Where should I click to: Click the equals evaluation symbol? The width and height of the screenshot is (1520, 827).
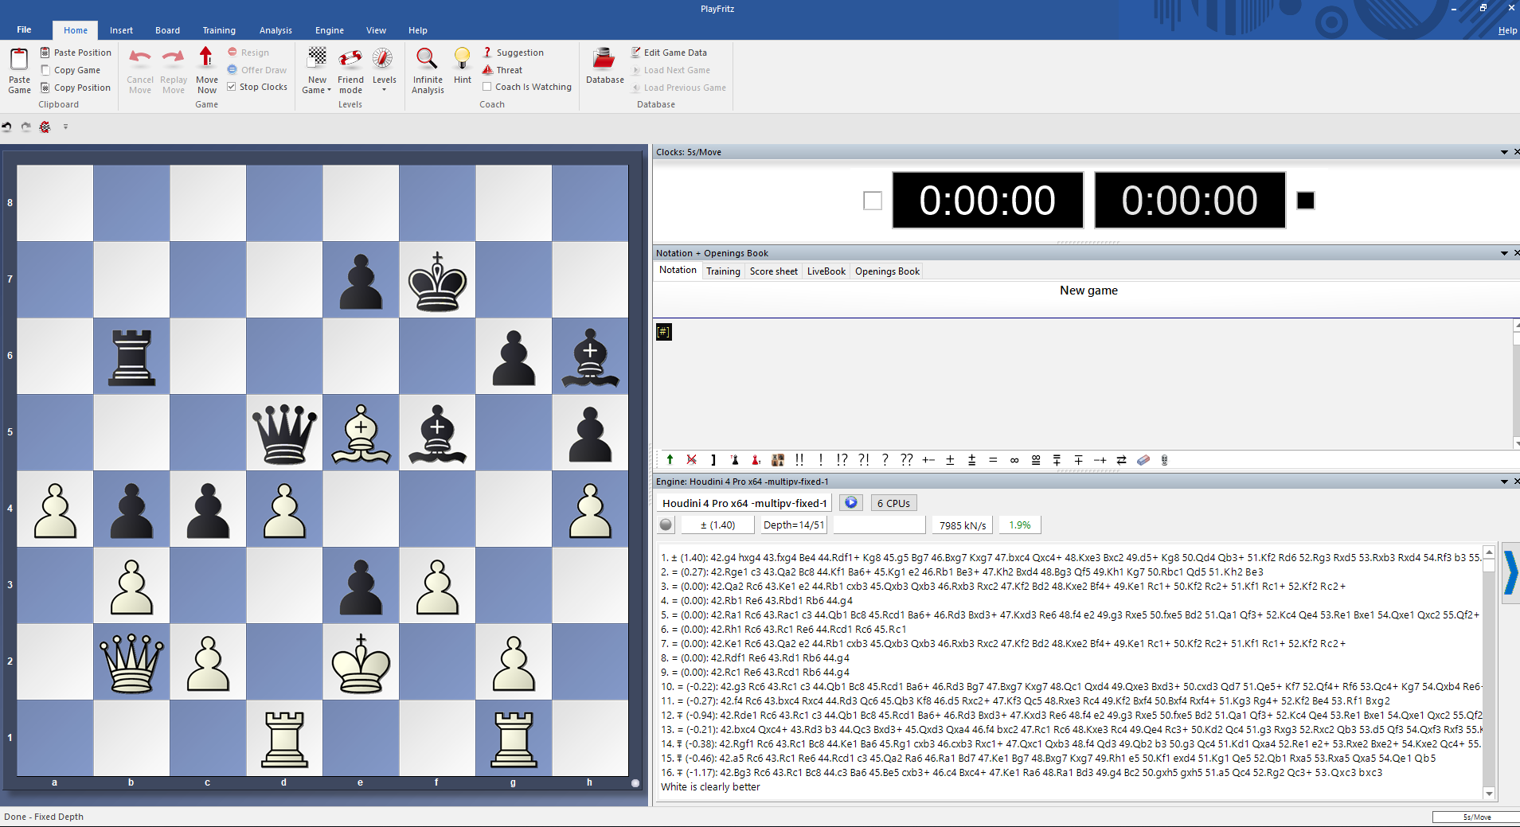pyautogui.click(x=993, y=459)
